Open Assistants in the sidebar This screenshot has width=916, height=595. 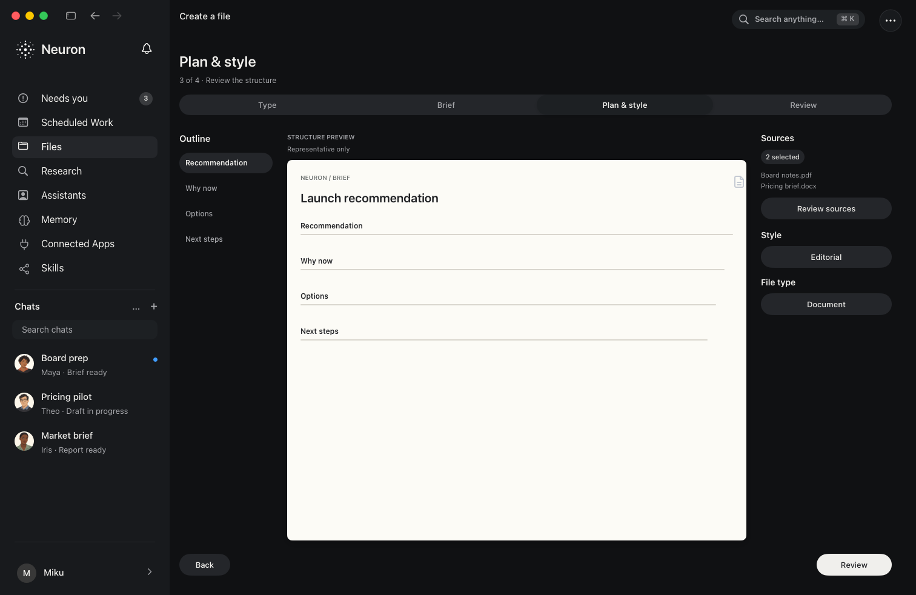[85, 195]
